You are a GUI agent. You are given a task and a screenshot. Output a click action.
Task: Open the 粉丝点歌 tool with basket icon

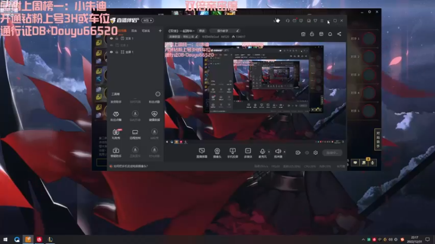(116, 116)
